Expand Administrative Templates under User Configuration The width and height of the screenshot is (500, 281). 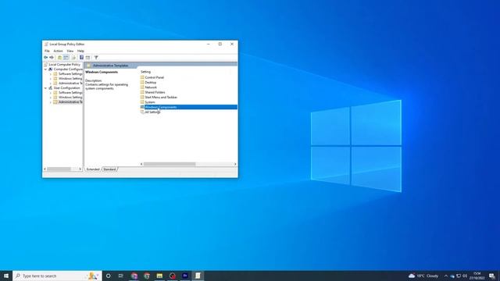[50, 102]
